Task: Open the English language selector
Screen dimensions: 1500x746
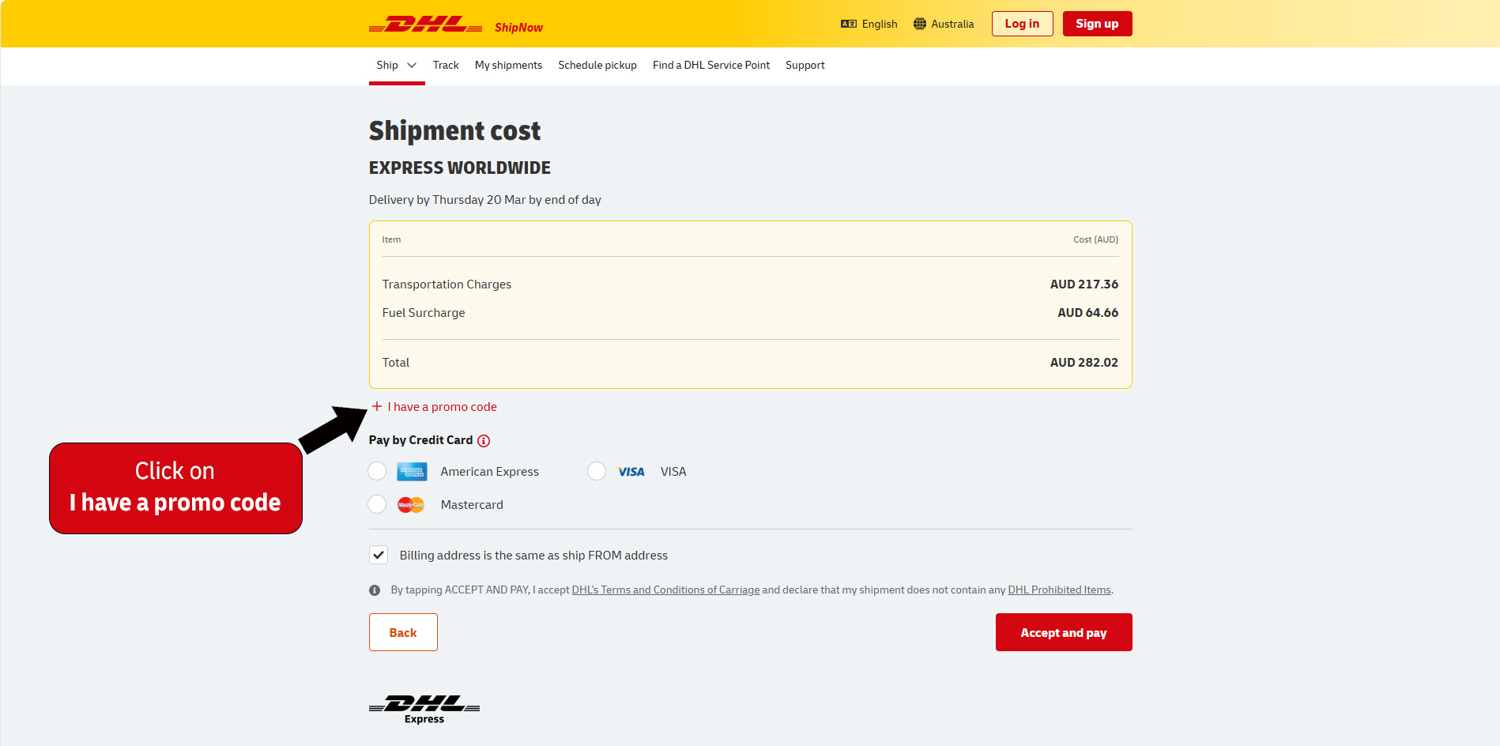Action: pos(869,24)
